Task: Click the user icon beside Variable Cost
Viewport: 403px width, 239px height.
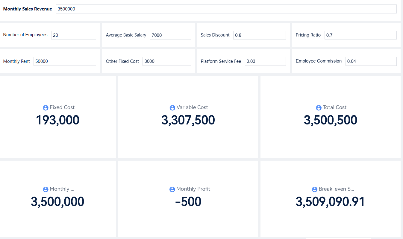Action: coord(172,107)
